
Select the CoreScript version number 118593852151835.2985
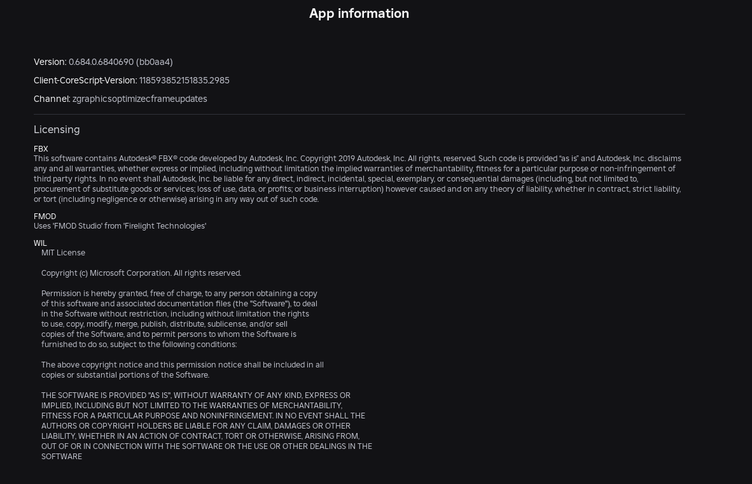pos(184,80)
